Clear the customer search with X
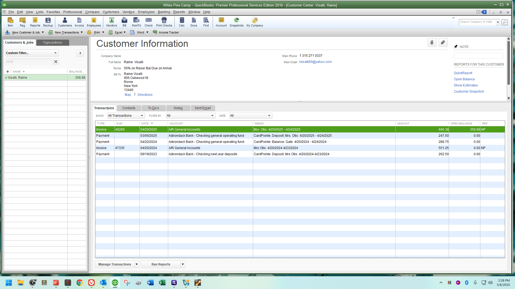Viewport: 515px width, 289px height. (56, 62)
